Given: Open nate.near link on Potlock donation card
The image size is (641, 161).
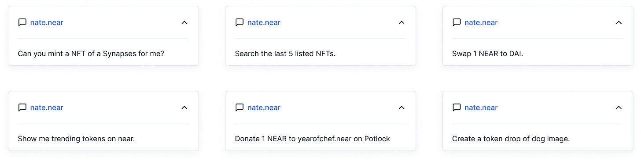Looking at the screenshot, I should pos(264,108).
